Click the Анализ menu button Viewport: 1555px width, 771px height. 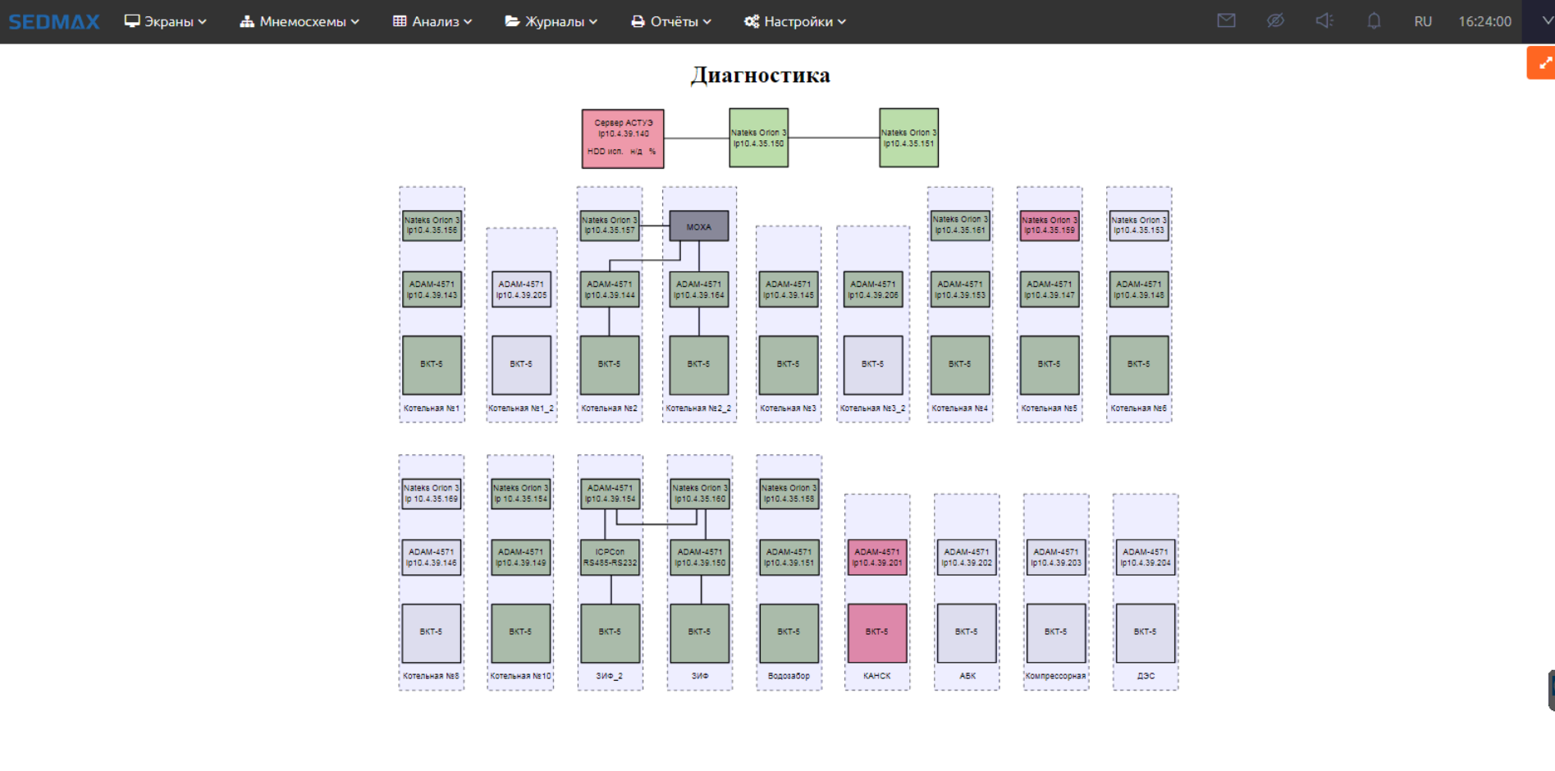432,21
